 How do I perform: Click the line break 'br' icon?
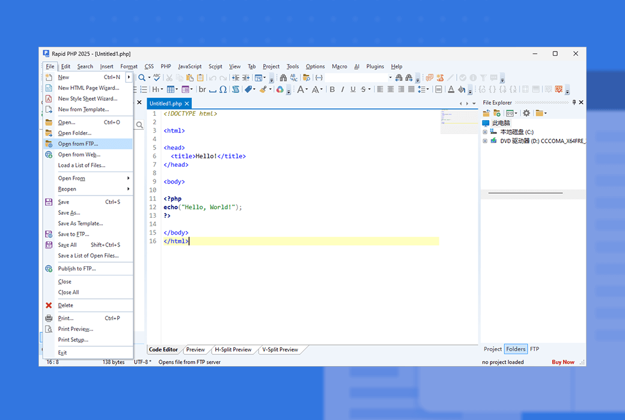coord(203,89)
